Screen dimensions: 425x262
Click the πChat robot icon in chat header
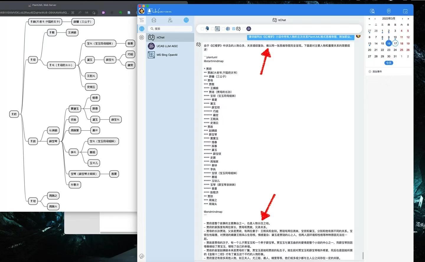click(274, 20)
